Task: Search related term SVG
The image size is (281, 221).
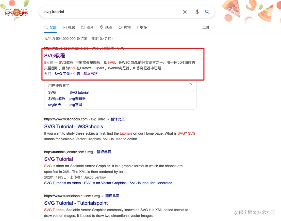Action: coord(52,92)
